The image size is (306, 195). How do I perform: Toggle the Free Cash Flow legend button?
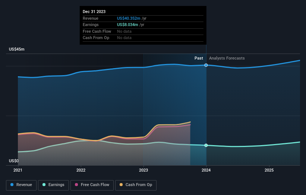[92, 185]
